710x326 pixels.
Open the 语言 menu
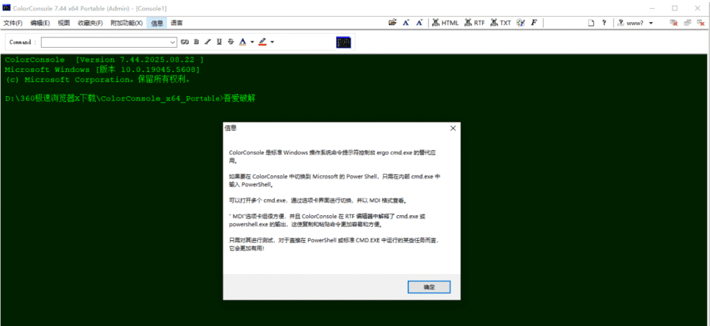click(177, 23)
